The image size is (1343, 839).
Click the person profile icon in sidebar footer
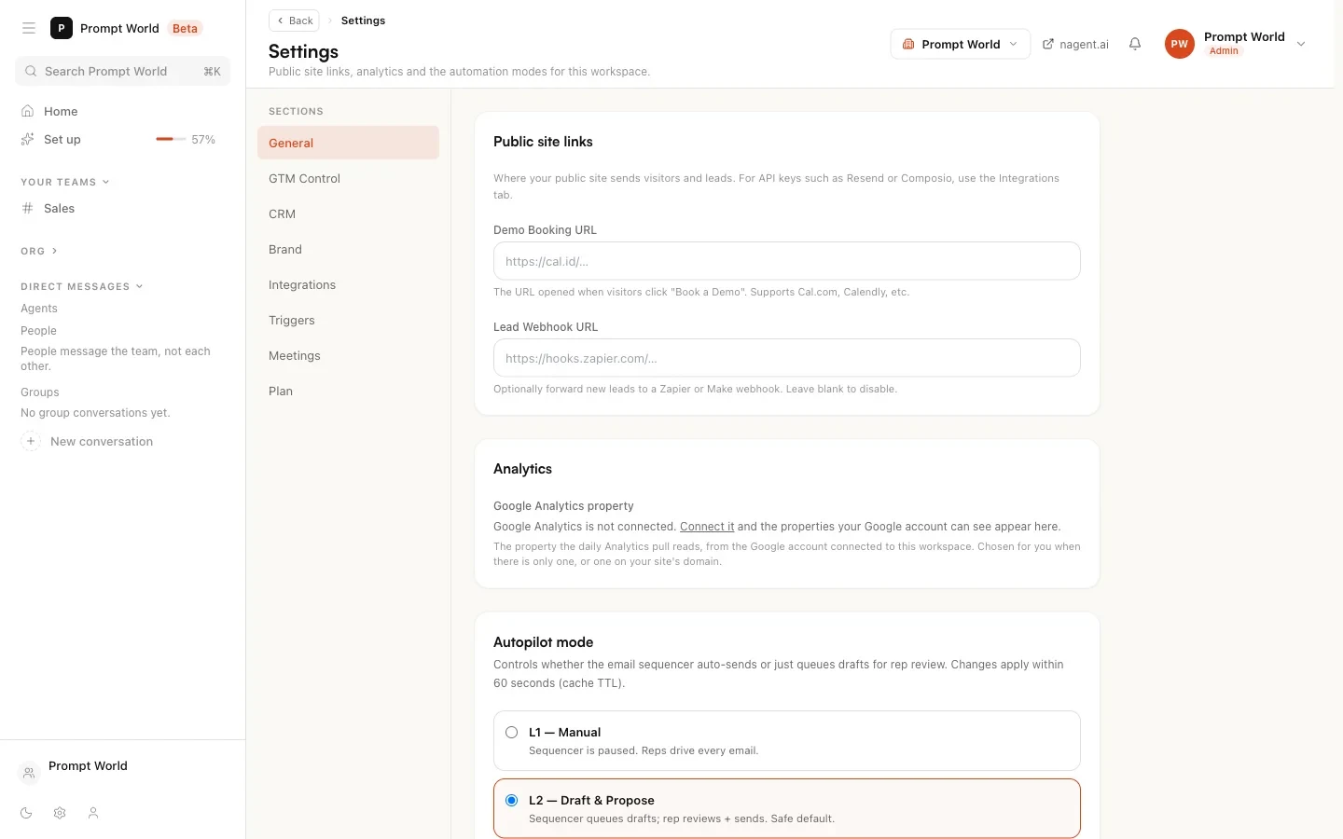pyautogui.click(x=93, y=813)
